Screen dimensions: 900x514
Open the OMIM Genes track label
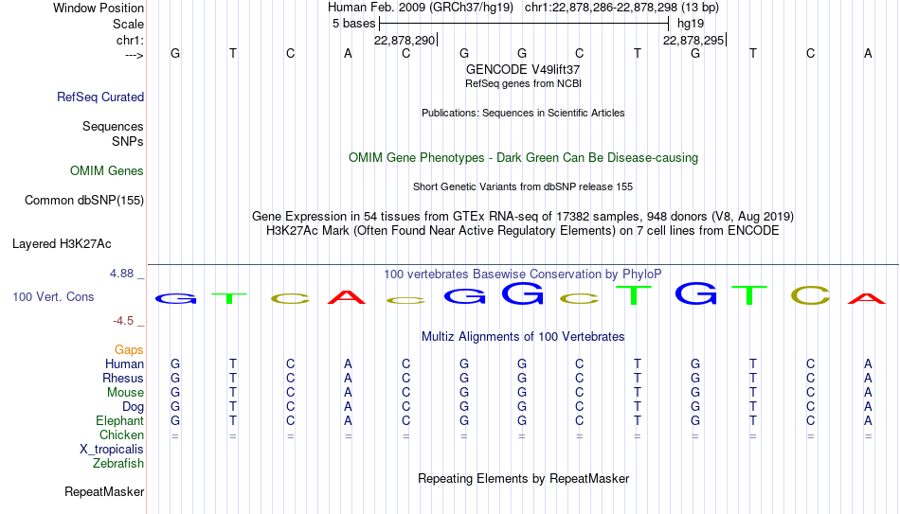107,171
